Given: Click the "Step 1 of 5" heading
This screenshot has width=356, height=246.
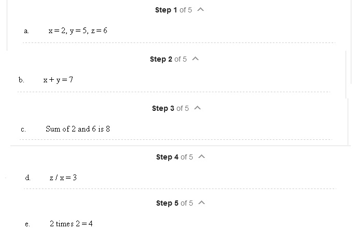Looking at the screenshot, I should click(x=173, y=10).
